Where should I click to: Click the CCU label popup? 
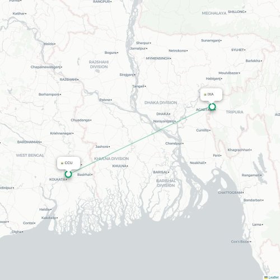68,163
